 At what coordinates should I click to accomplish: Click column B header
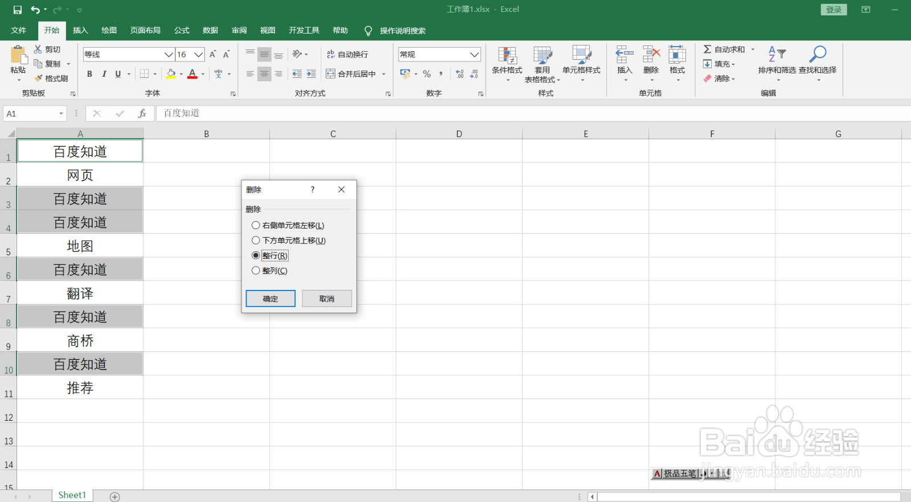pyautogui.click(x=207, y=134)
